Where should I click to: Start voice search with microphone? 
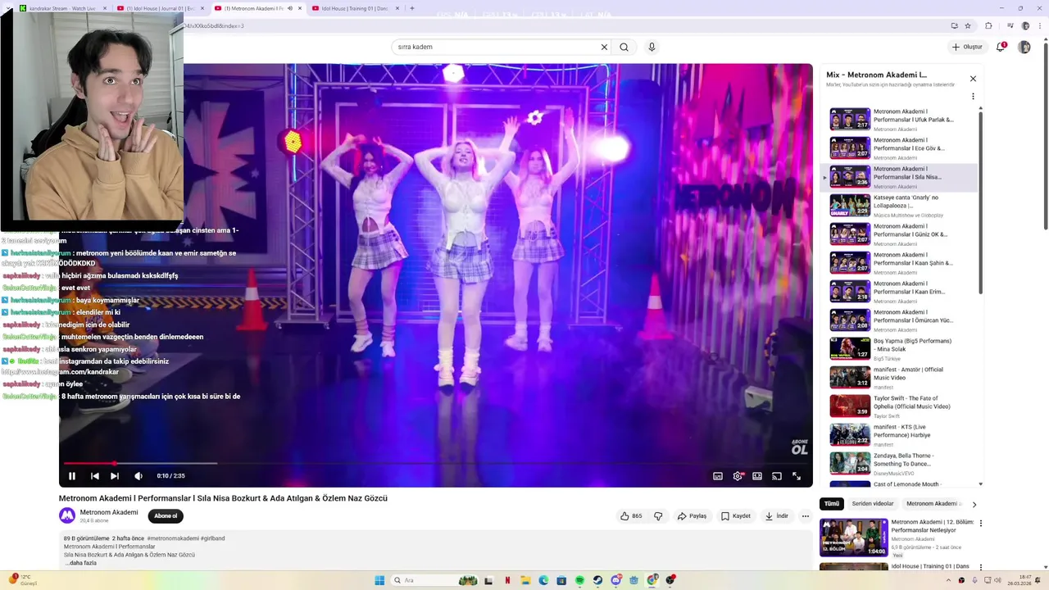point(652,47)
